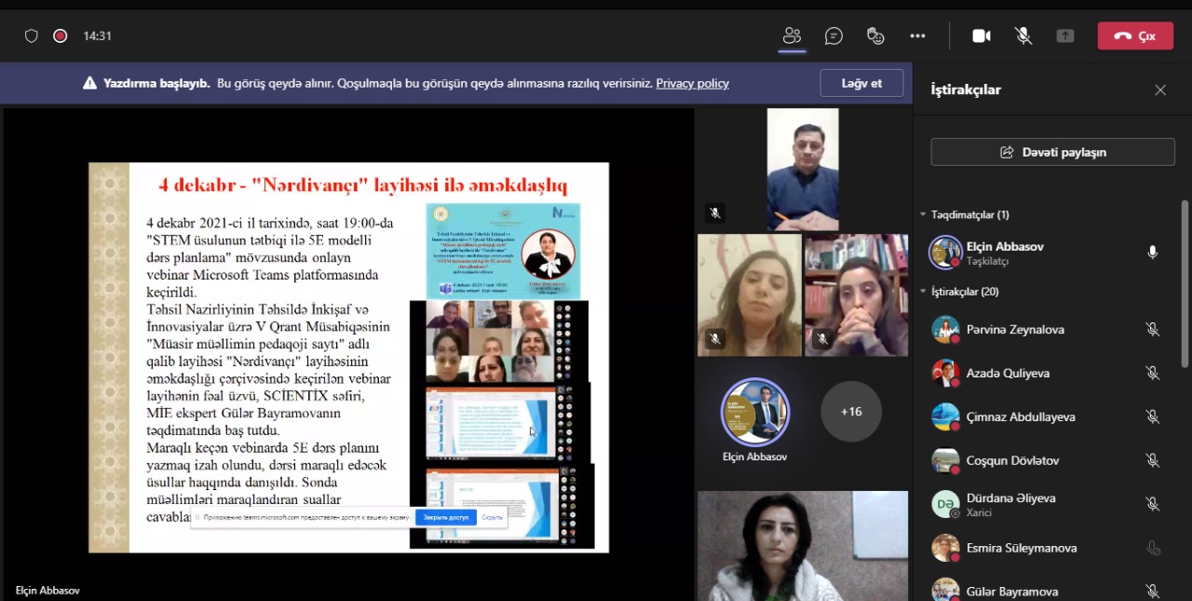1192x601 pixels.
Task: Toggle the camera on or off
Action: pos(982,35)
